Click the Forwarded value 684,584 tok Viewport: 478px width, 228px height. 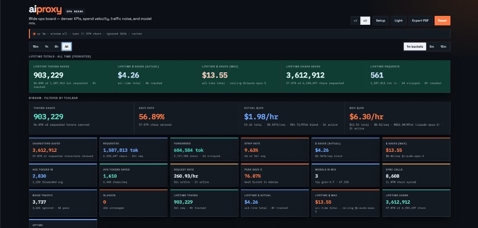(189, 150)
